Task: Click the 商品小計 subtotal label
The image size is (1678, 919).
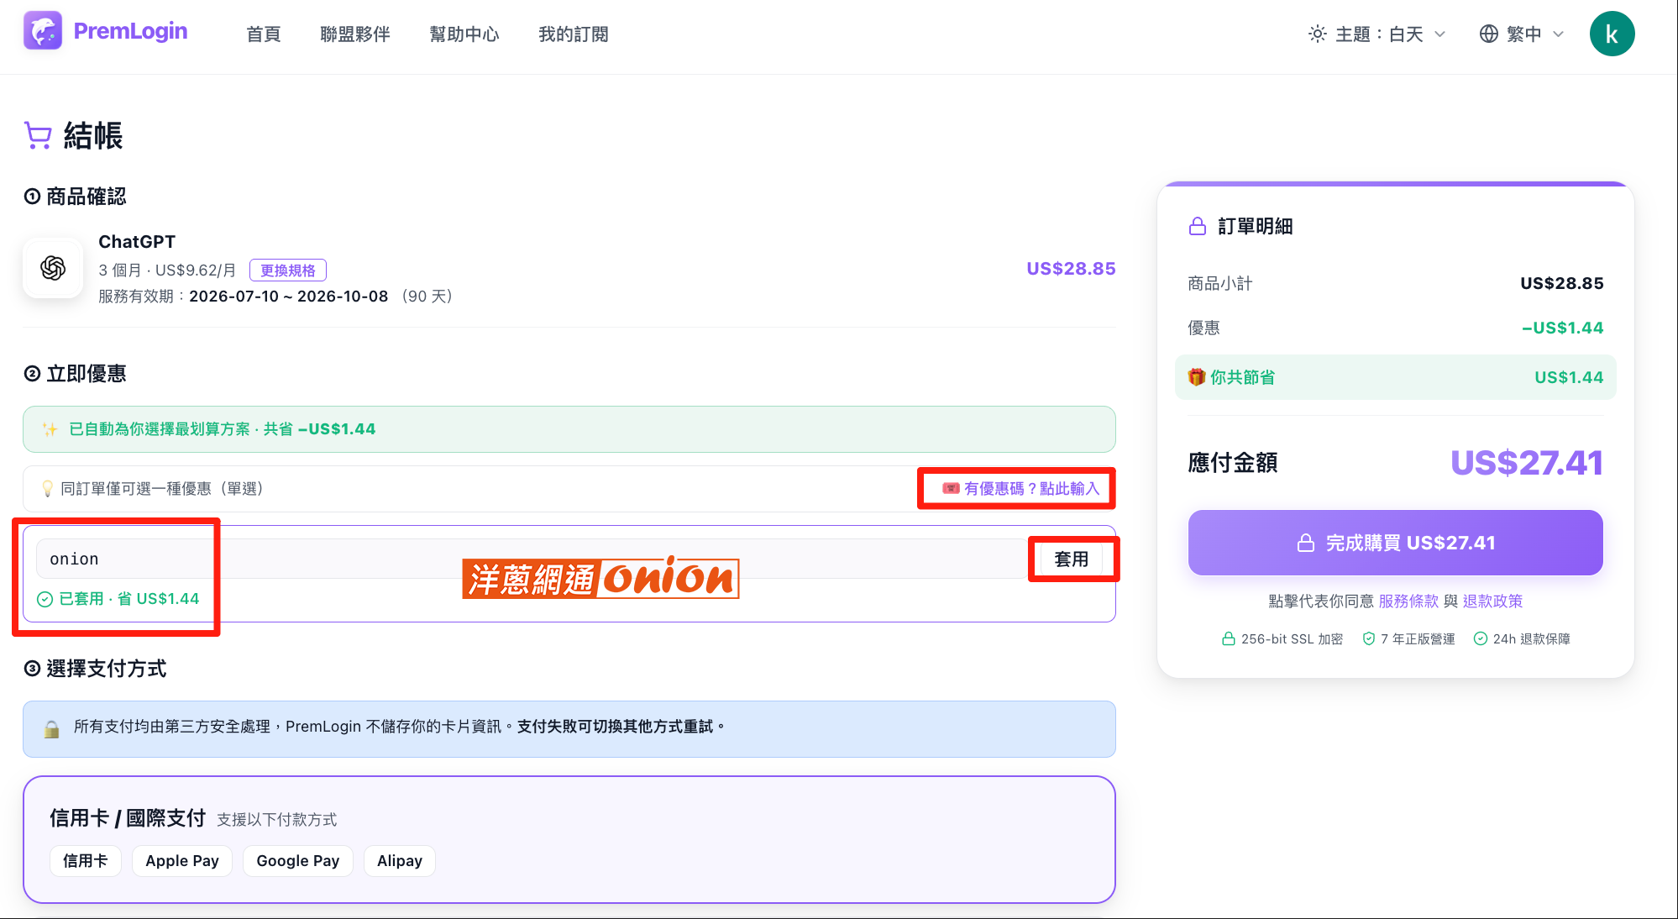Action: point(1220,283)
